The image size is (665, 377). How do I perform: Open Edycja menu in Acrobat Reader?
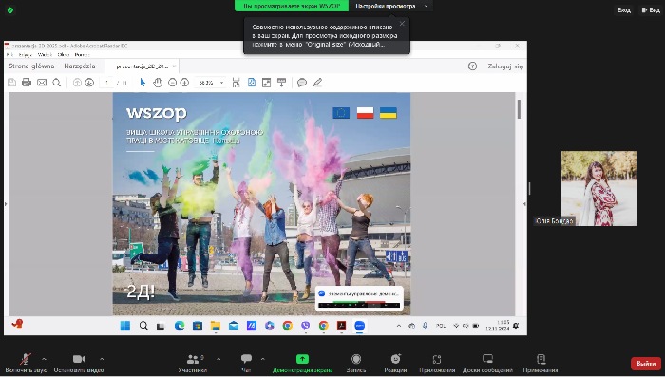[x=25, y=55]
